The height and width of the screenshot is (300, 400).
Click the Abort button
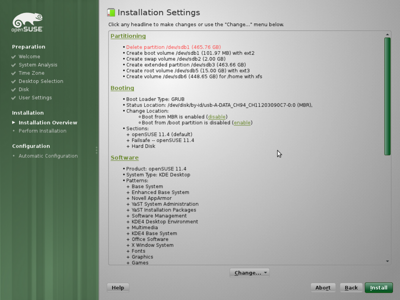click(x=323, y=287)
